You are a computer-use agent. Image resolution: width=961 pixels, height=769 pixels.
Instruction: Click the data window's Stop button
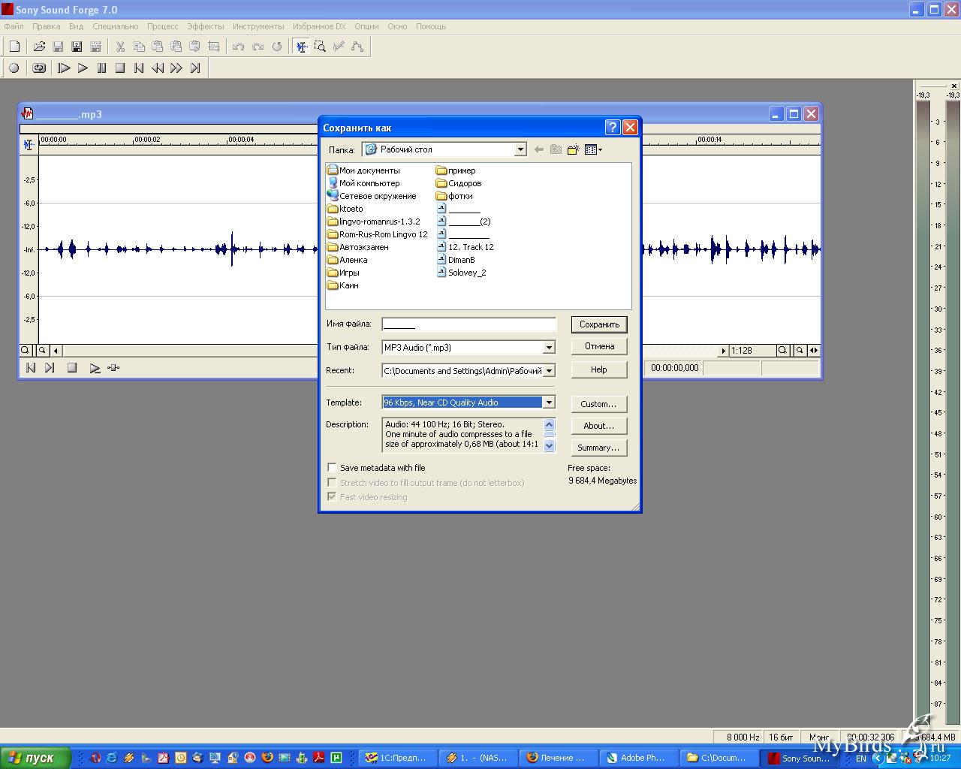pyautogui.click(x=72, y=368)
